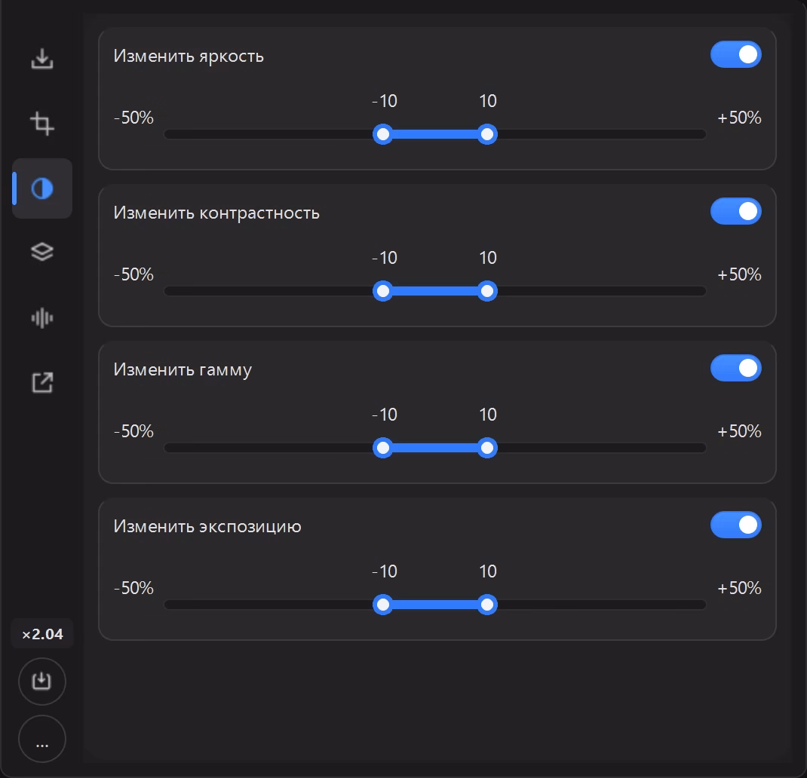Screen dimensions: 807x778
Task: Click the -50% label of гамму slider
Action: [133, 431]
